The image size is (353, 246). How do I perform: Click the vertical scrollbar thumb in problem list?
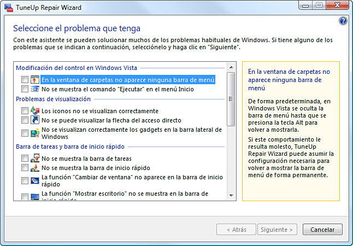click(x=231, y=98)
